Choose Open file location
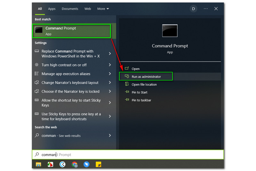 tap(144, 85)
